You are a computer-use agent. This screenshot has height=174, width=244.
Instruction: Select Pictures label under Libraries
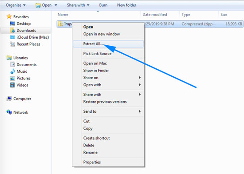pos(24,78)
